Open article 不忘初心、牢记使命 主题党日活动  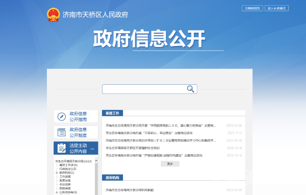[x=149, y=133]
